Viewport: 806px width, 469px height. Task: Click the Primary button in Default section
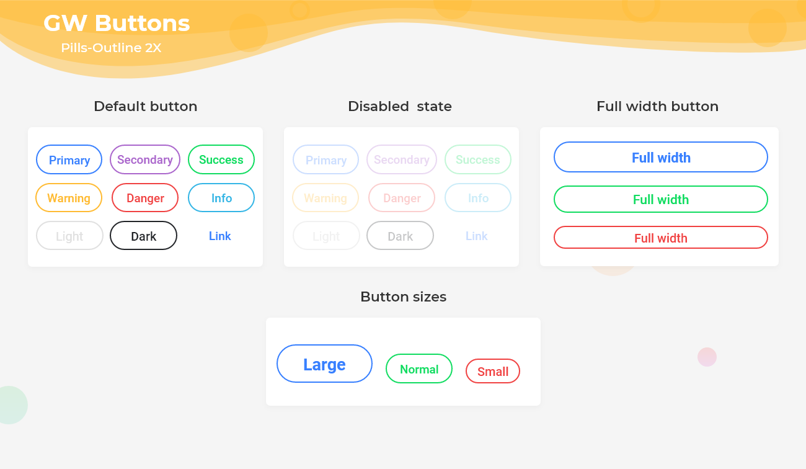pos(69,159)
